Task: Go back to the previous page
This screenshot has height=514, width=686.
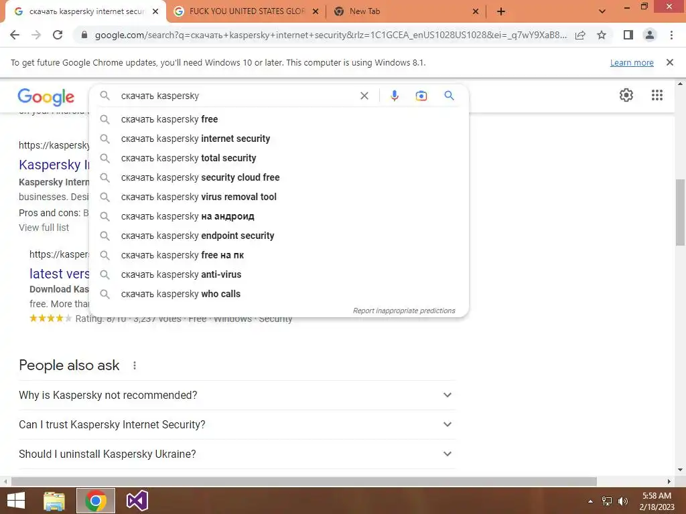Action: pos(15,35)
